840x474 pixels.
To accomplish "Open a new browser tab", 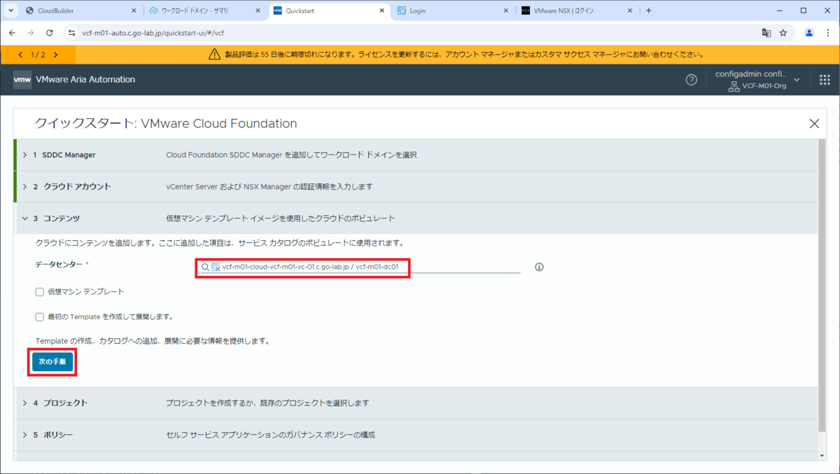I will pyautogui.click(x=648, y=11).
